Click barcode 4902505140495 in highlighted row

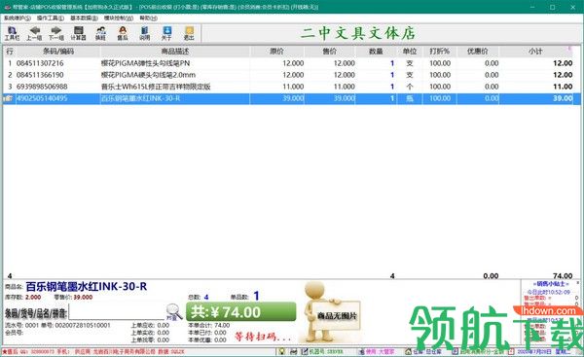tap(42, 98)
